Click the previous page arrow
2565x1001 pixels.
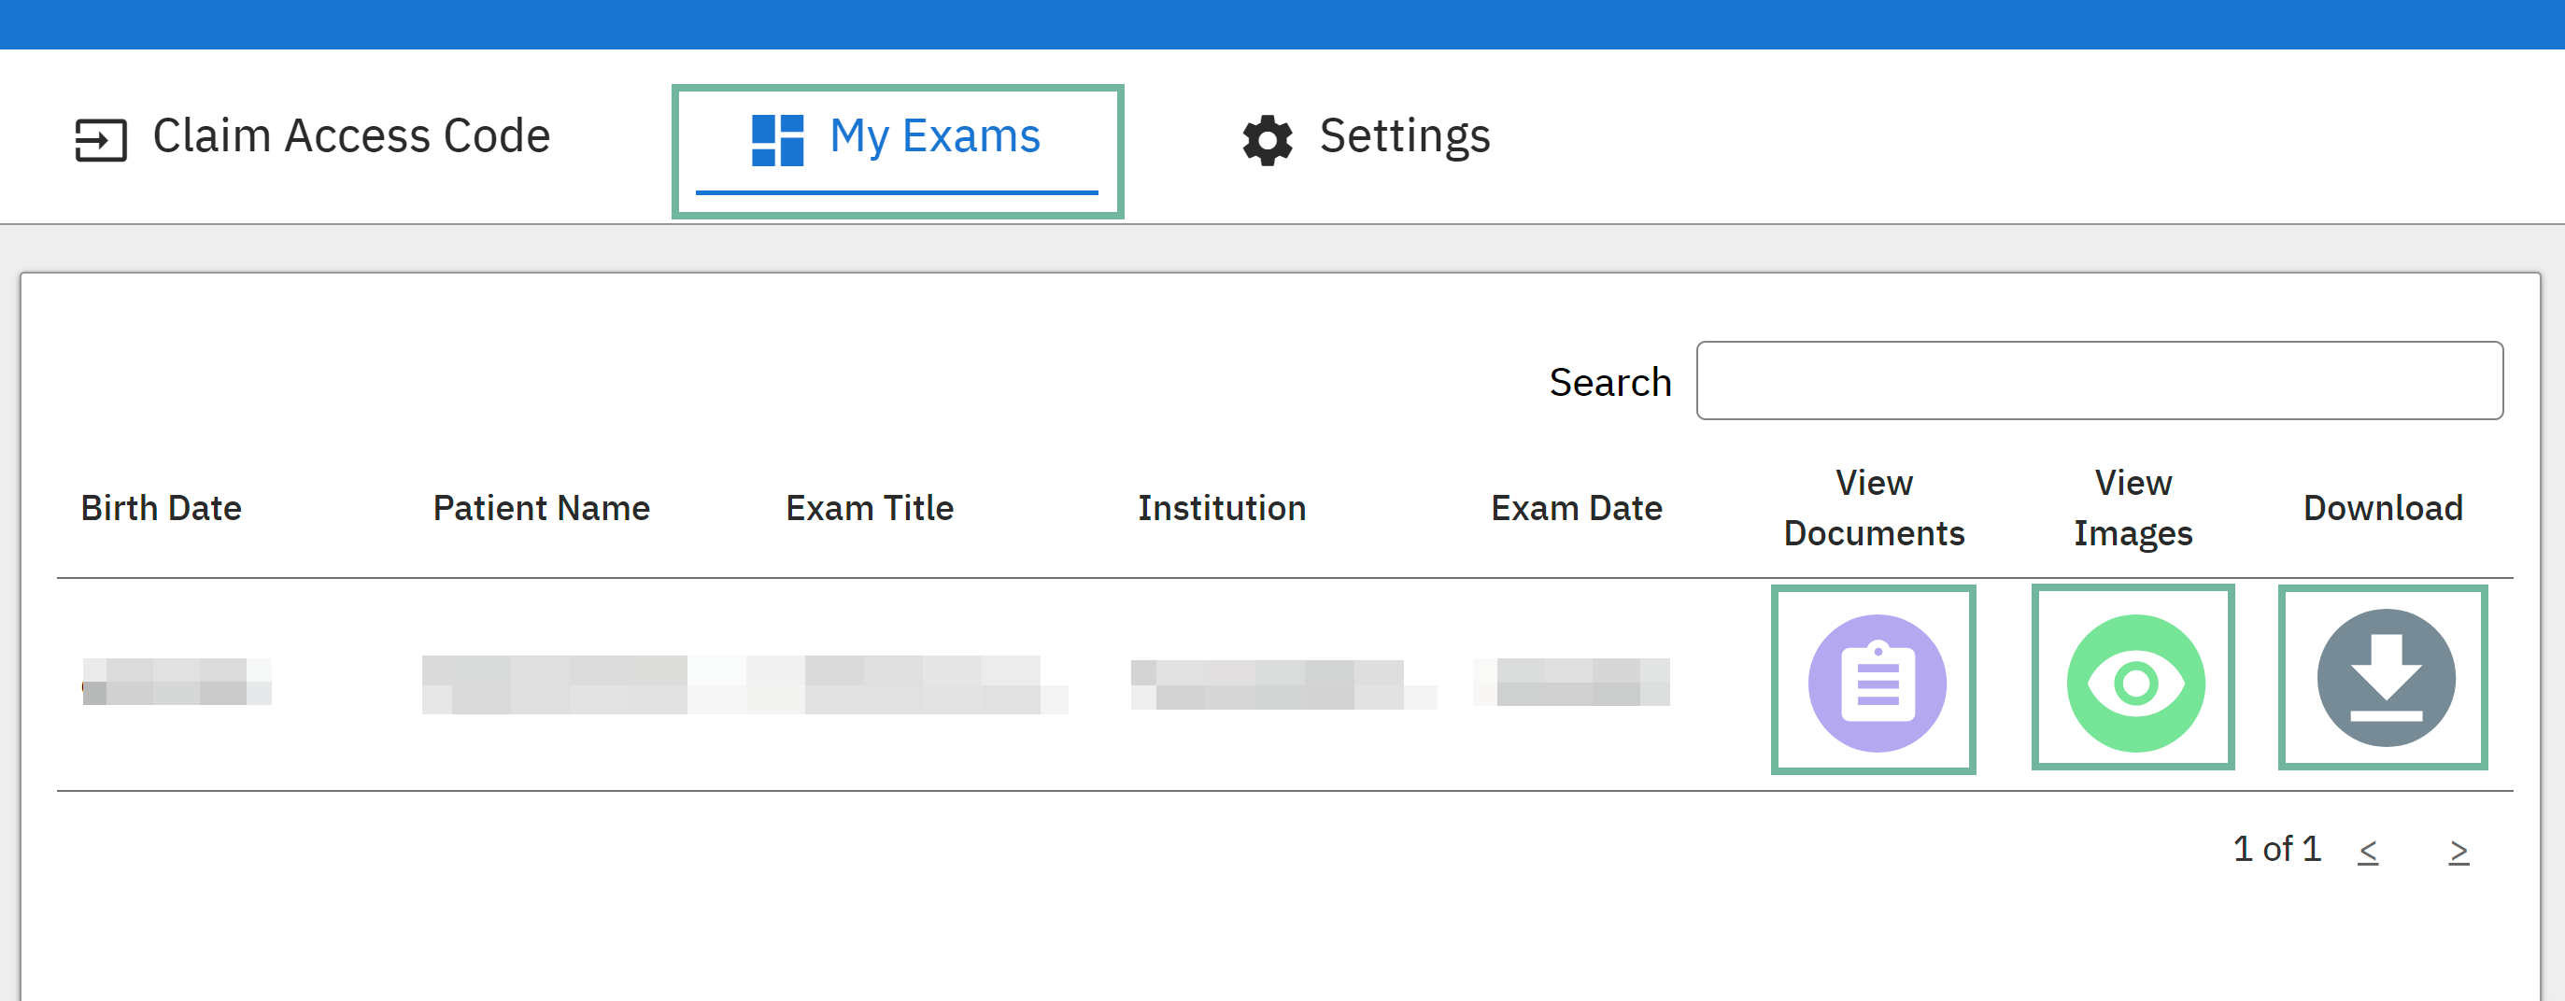tap(2370, 849)
